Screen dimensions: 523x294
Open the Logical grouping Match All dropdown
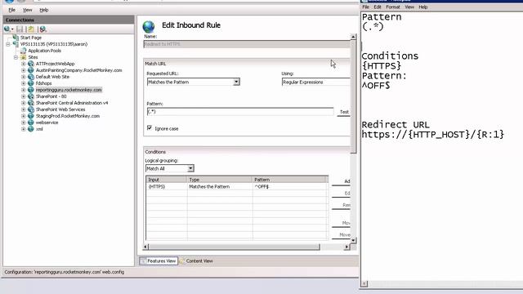tap(190, 169)
